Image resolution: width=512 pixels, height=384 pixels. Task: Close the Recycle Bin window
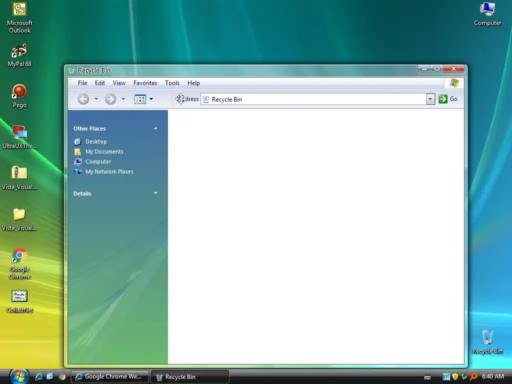(x=453, y=68)
